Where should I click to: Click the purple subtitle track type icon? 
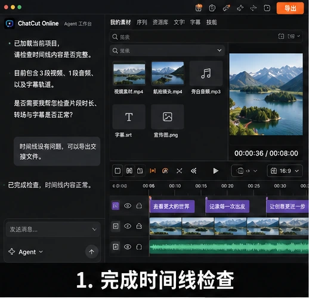point(116,206)
